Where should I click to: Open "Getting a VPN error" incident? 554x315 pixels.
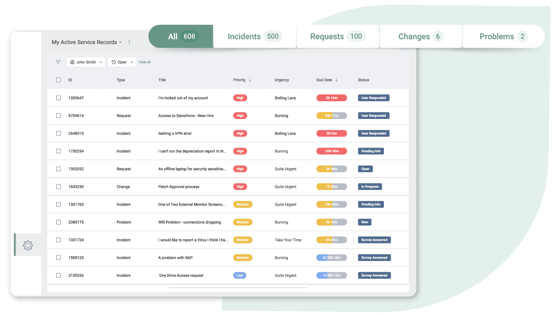(175, 133)
